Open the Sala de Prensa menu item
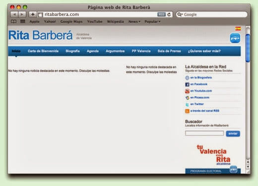Screen dimensions: 258x186 tap(169, 51)
